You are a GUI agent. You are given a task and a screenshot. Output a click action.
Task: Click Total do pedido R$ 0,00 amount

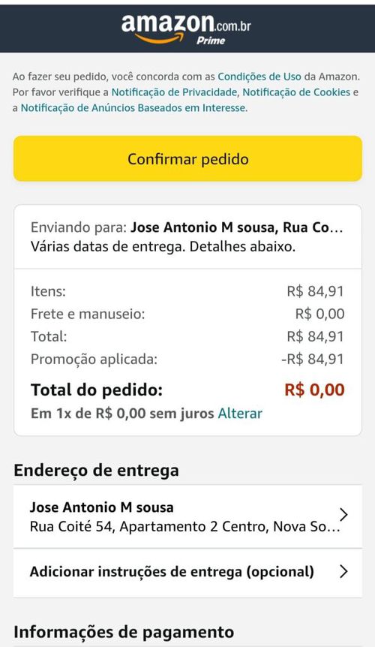pos(314,390)
